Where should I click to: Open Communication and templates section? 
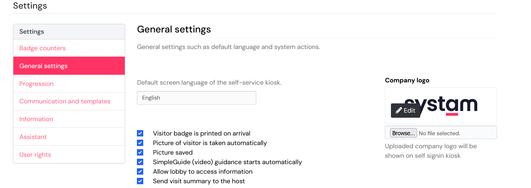tap(65, 101)
